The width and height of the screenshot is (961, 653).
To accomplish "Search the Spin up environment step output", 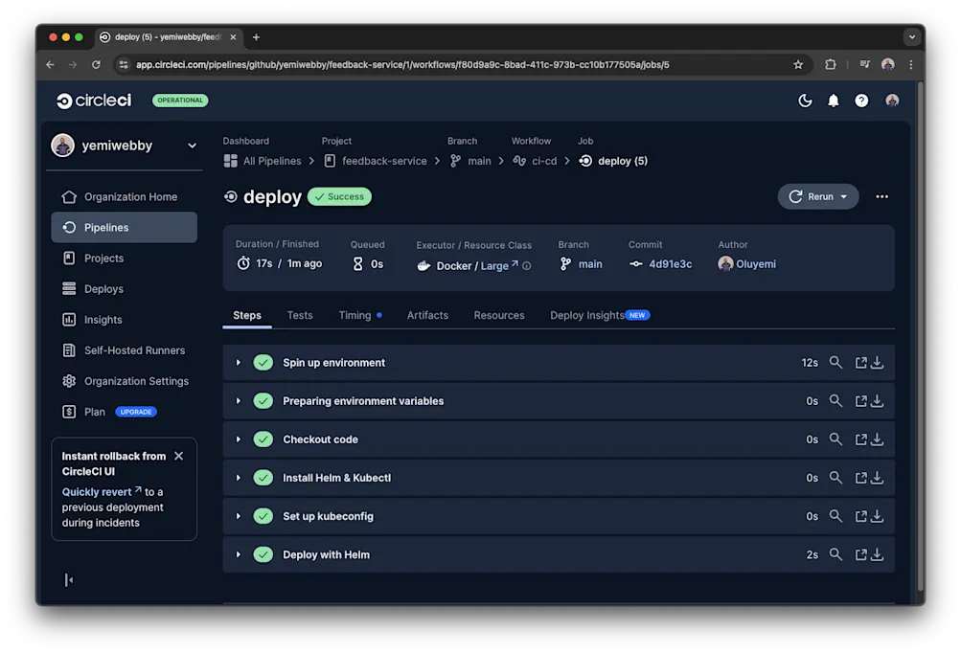I will coord(835,362).
